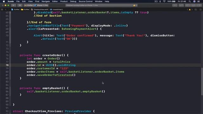The image size is (203, 114).
Task: Open the Source Control menu
Action: coord(86,1)
